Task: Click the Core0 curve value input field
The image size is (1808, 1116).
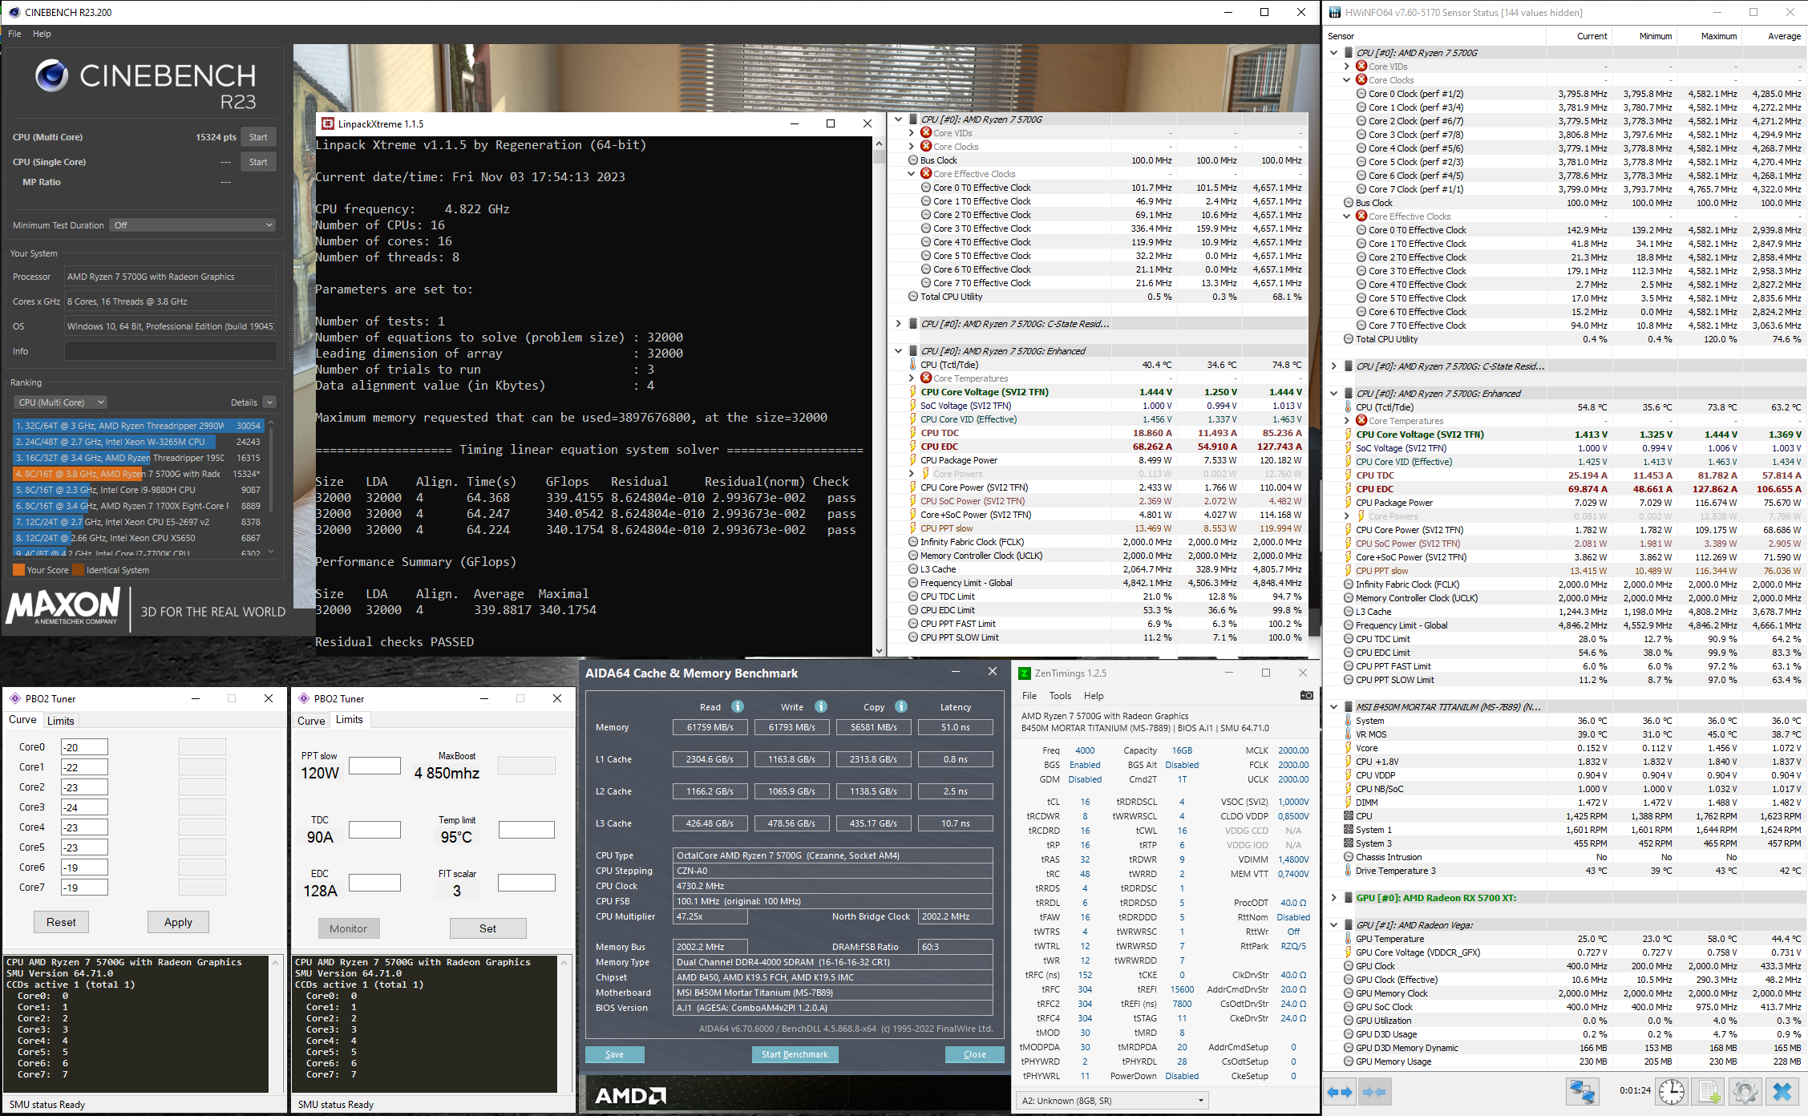Action: tap(84, 747)
